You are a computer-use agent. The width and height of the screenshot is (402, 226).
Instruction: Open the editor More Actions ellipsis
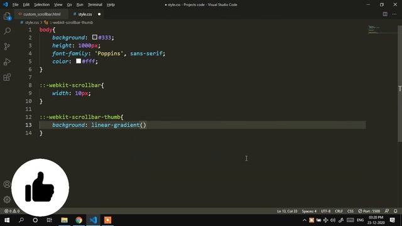[x=394, y=14]
